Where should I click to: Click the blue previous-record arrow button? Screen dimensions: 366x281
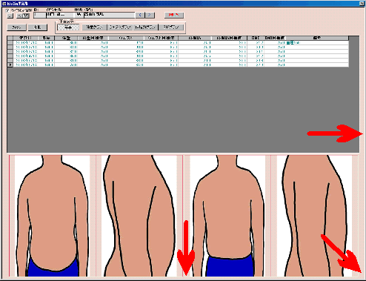click(x=140, y=15)
